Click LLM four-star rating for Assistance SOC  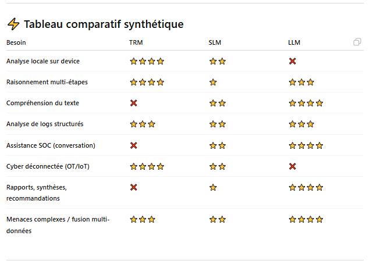pyautogui.click(x=306, y=145)
